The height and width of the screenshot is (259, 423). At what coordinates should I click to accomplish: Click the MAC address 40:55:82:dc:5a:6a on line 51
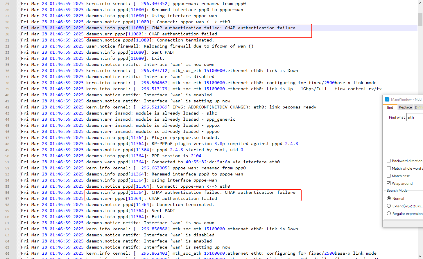pos(208,162)
